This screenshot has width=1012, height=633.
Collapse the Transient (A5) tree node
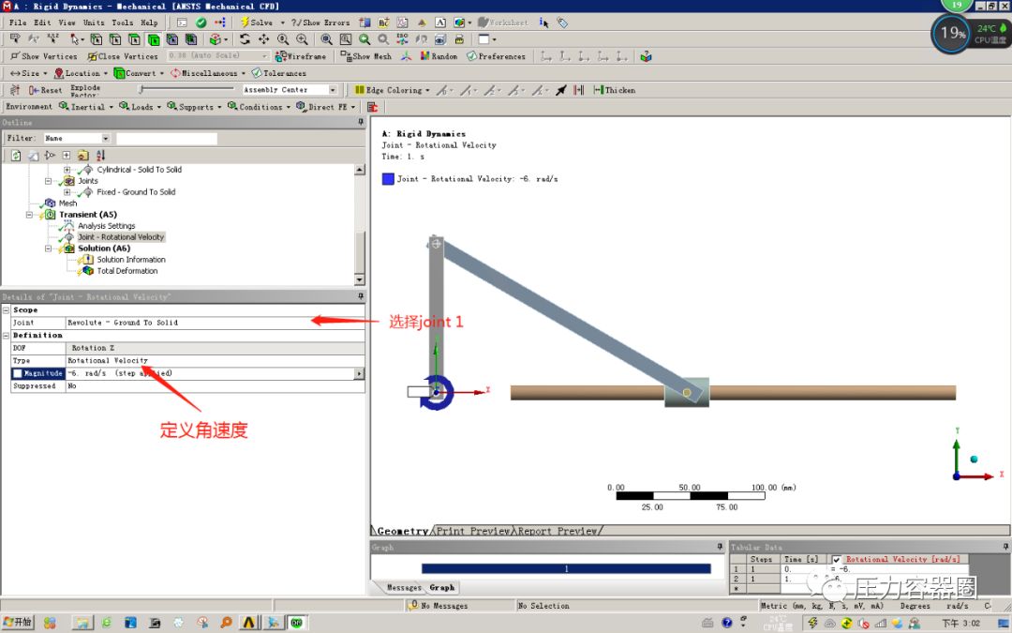pos(28,214)
